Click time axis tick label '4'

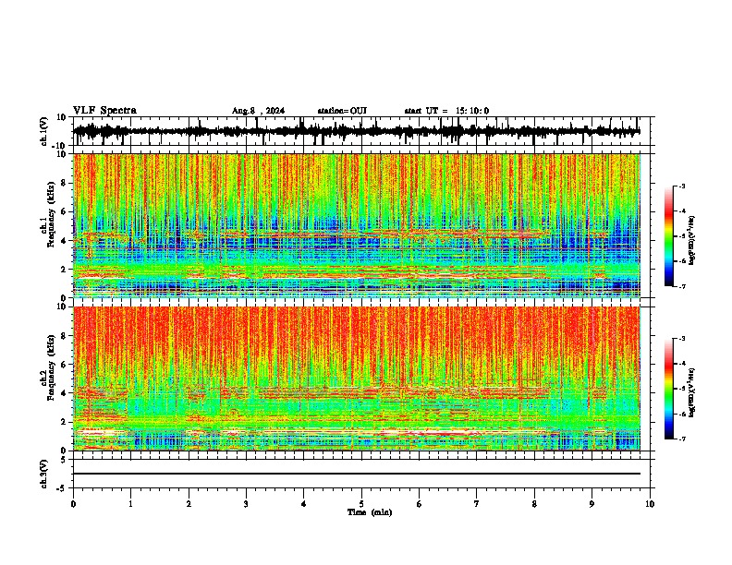tap(304, 504)
